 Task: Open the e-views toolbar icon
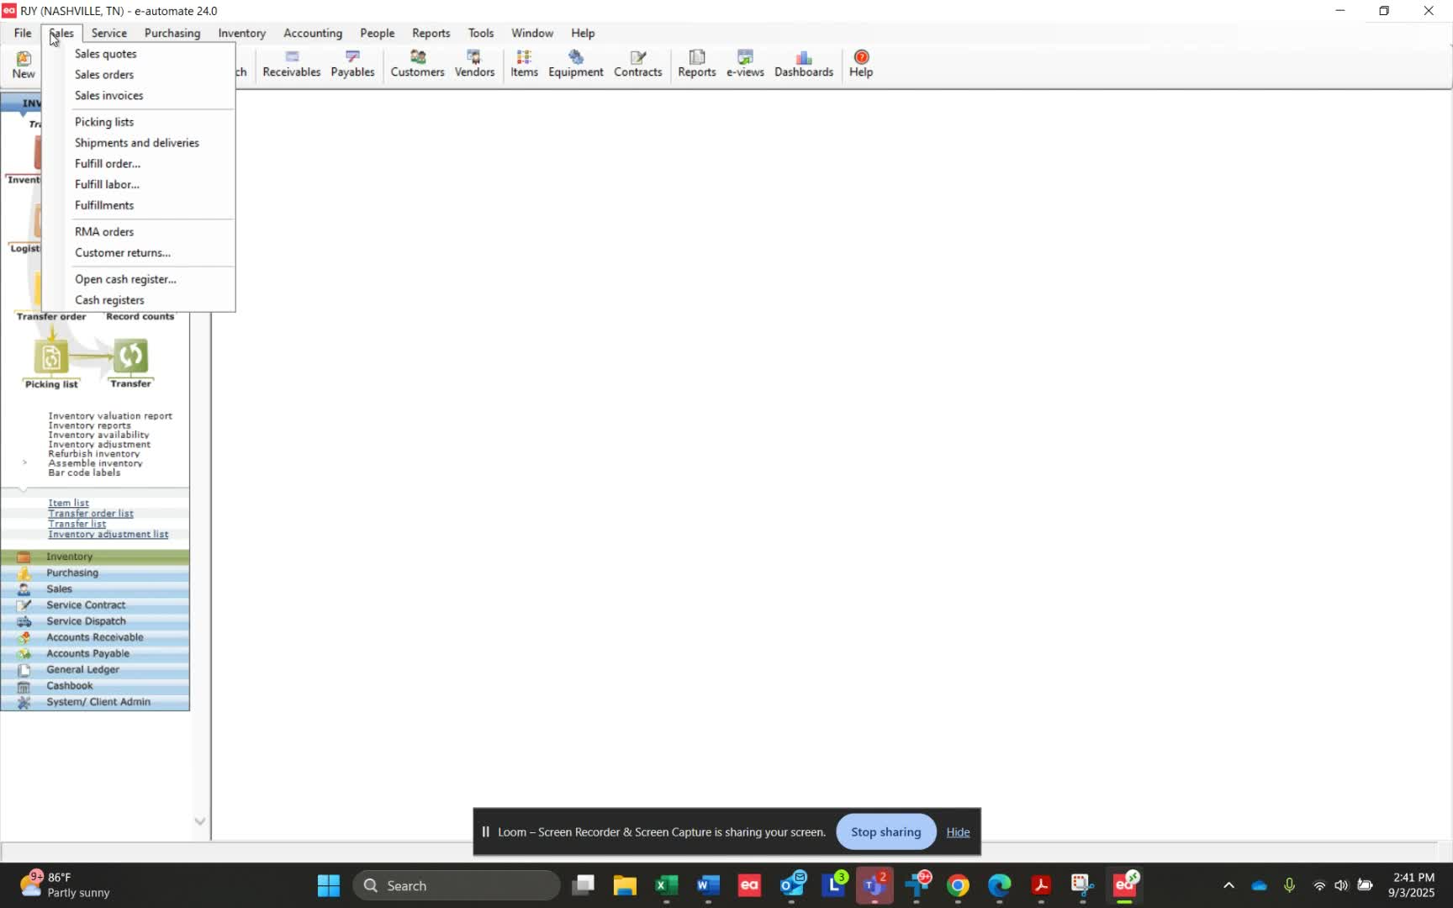(745, 64)
